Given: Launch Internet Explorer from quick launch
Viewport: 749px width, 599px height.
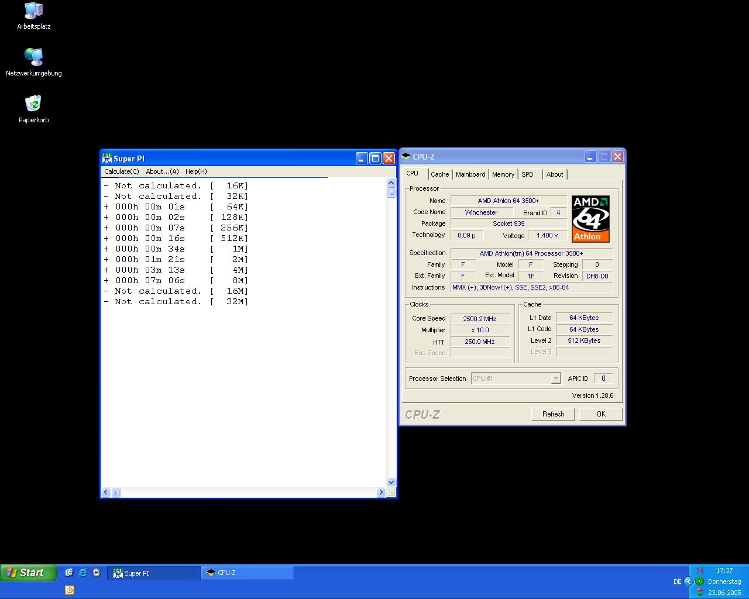Looking at the screenshot, I should (x=83, y=573).
